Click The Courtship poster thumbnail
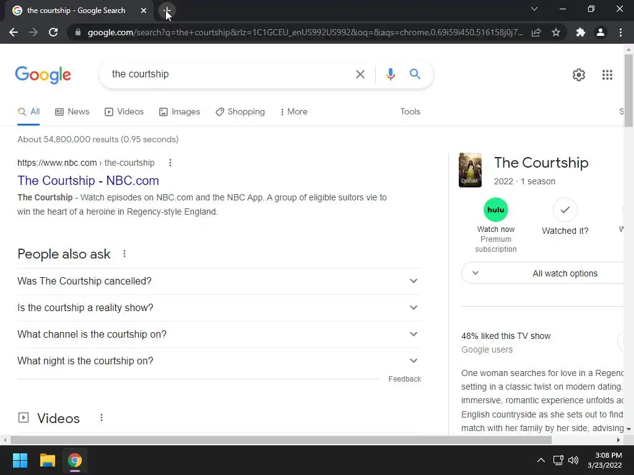This screenshot has width=634, height=475. [471, 170]
